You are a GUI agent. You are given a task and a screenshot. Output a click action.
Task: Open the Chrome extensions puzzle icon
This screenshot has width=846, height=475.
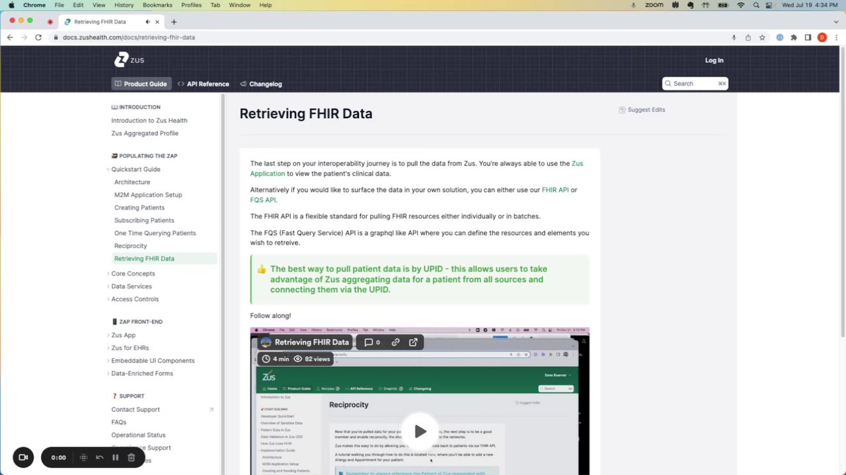click(794, 38)
